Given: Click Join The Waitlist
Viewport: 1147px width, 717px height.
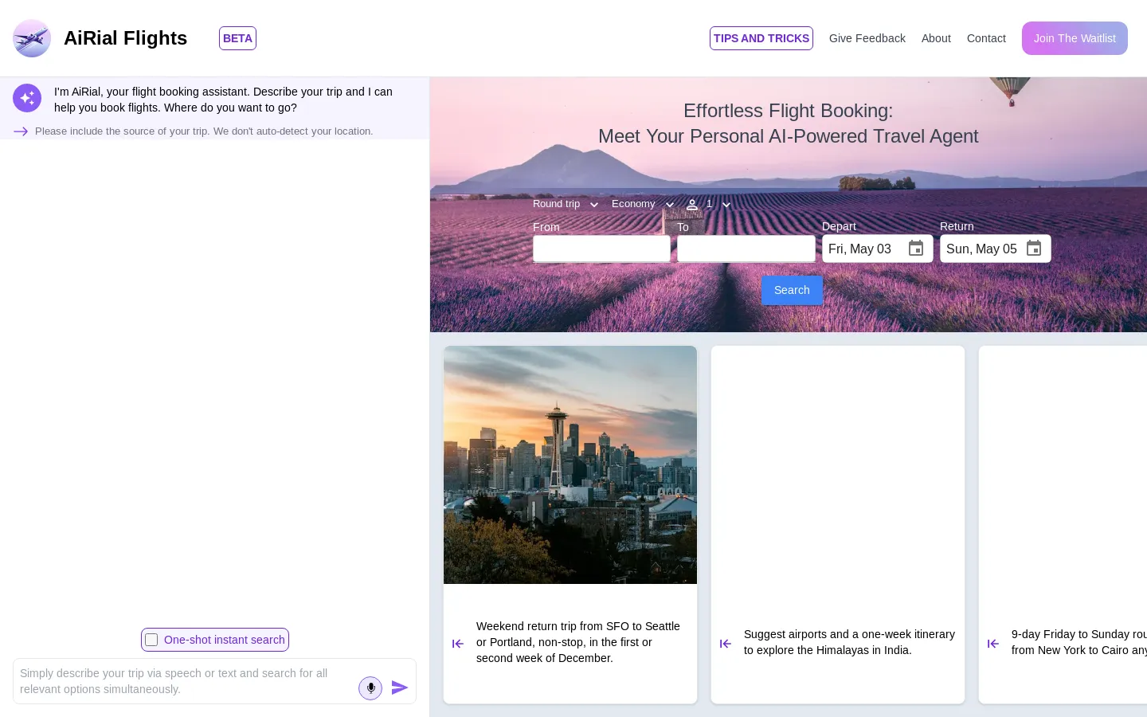Looking at the screenshot, I should click(x=1075, y=38).
